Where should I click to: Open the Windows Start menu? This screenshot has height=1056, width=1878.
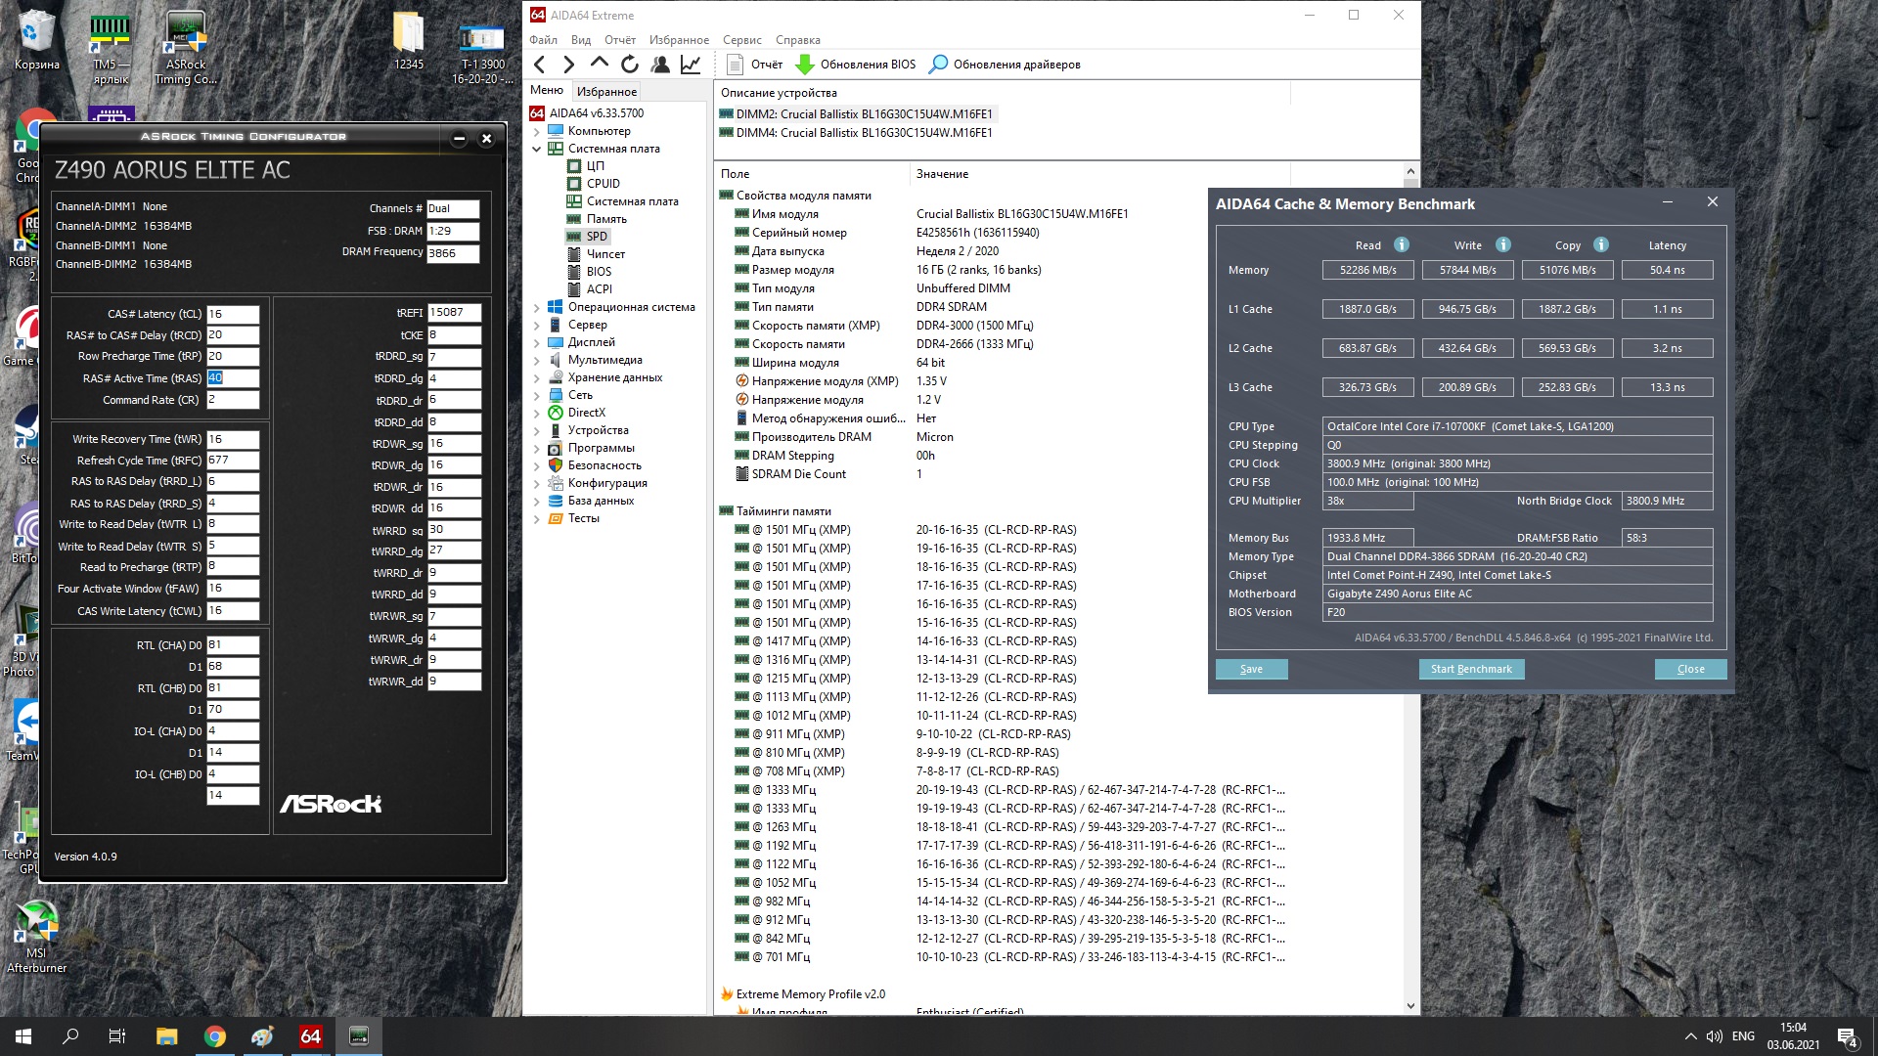(23, 1036)
